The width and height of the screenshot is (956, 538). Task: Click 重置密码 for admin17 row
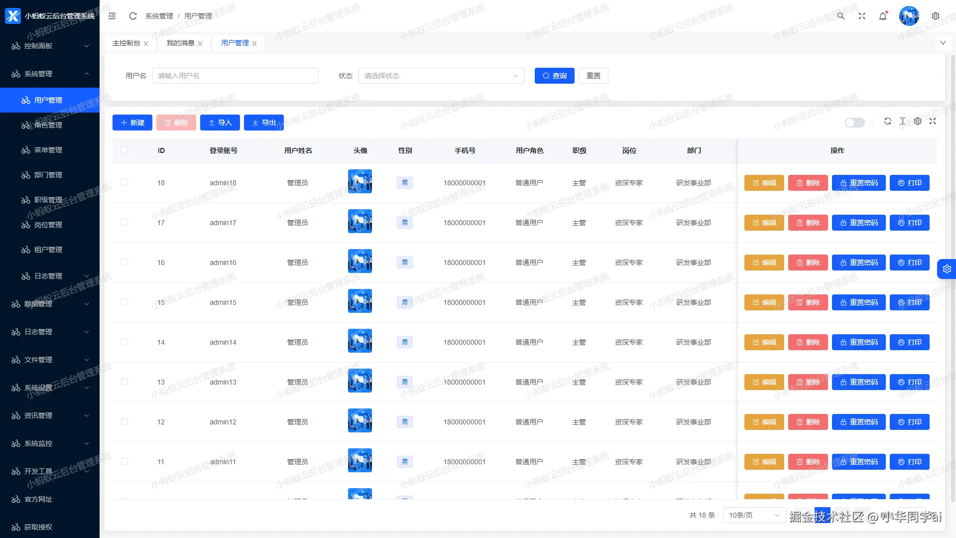point(858,223)
